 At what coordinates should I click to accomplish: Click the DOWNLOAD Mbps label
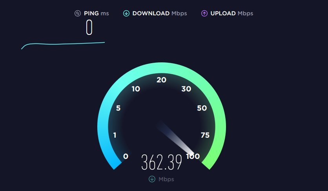click(x=160, y=13)
